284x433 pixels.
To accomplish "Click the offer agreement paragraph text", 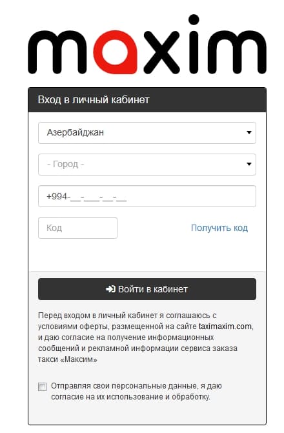I will click(x=146, y=337).
